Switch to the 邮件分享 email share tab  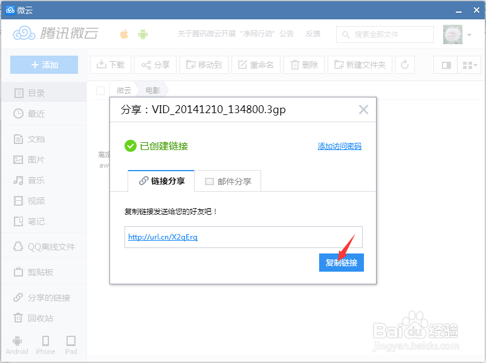click(228, 181)
